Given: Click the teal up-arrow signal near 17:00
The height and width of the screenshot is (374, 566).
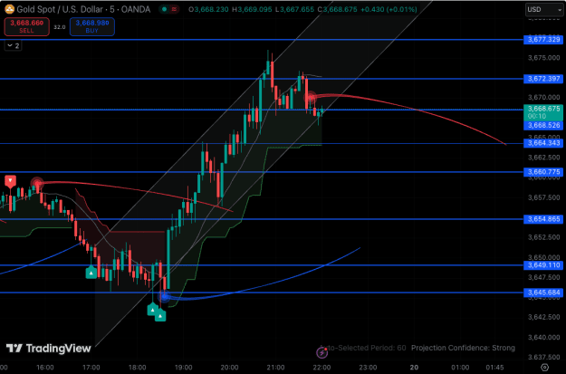Looking at the screenshot, I should point(91,273).
